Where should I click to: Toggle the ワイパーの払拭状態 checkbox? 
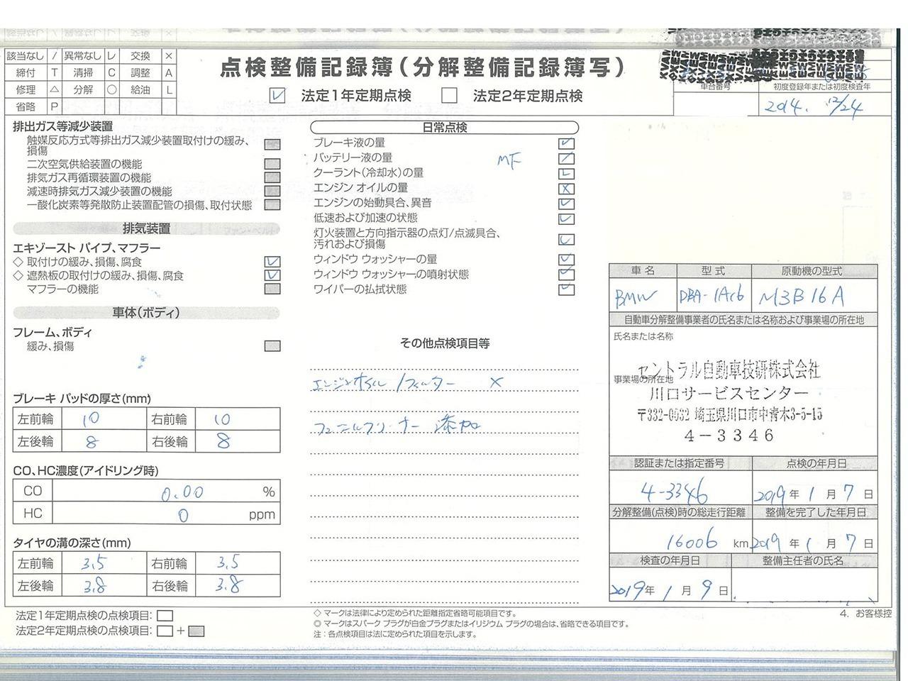coord(566,289)
